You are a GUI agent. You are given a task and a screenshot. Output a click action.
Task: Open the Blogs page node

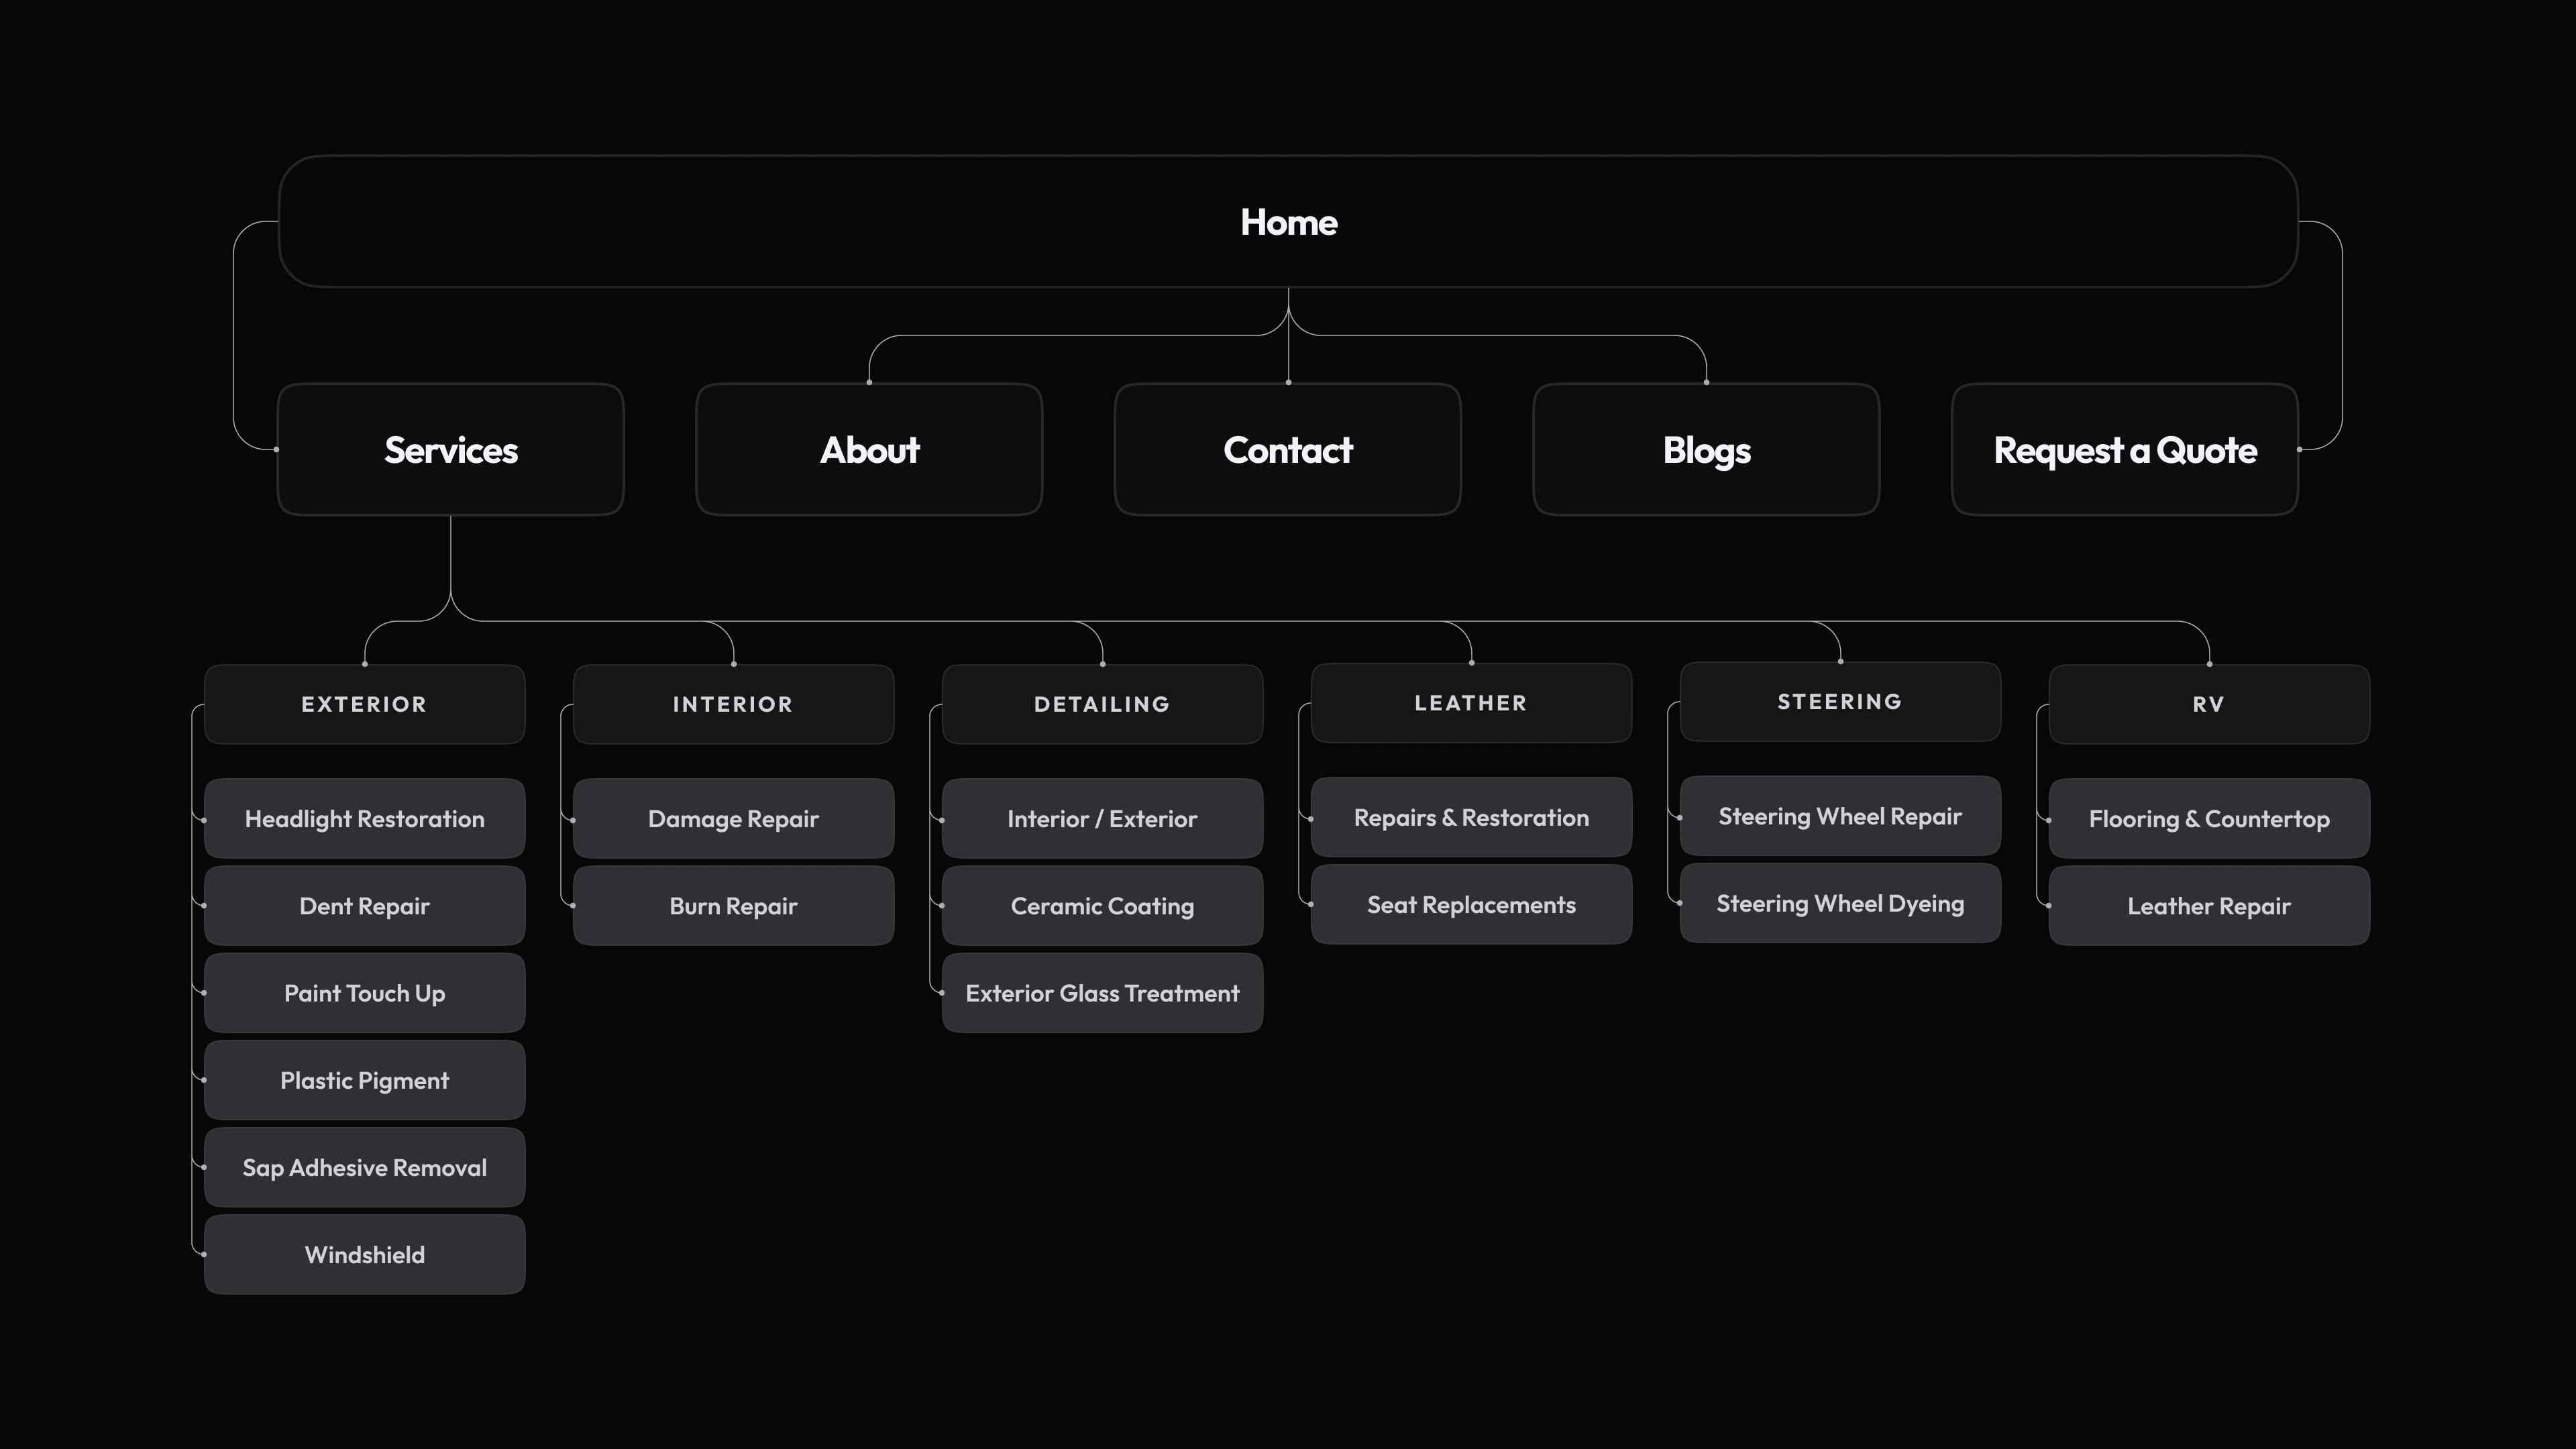pyautogui.click(x=1706, y=450)
